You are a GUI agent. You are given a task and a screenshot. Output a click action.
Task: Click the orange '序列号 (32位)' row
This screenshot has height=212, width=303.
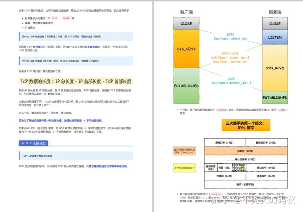(x=246, y=151)
